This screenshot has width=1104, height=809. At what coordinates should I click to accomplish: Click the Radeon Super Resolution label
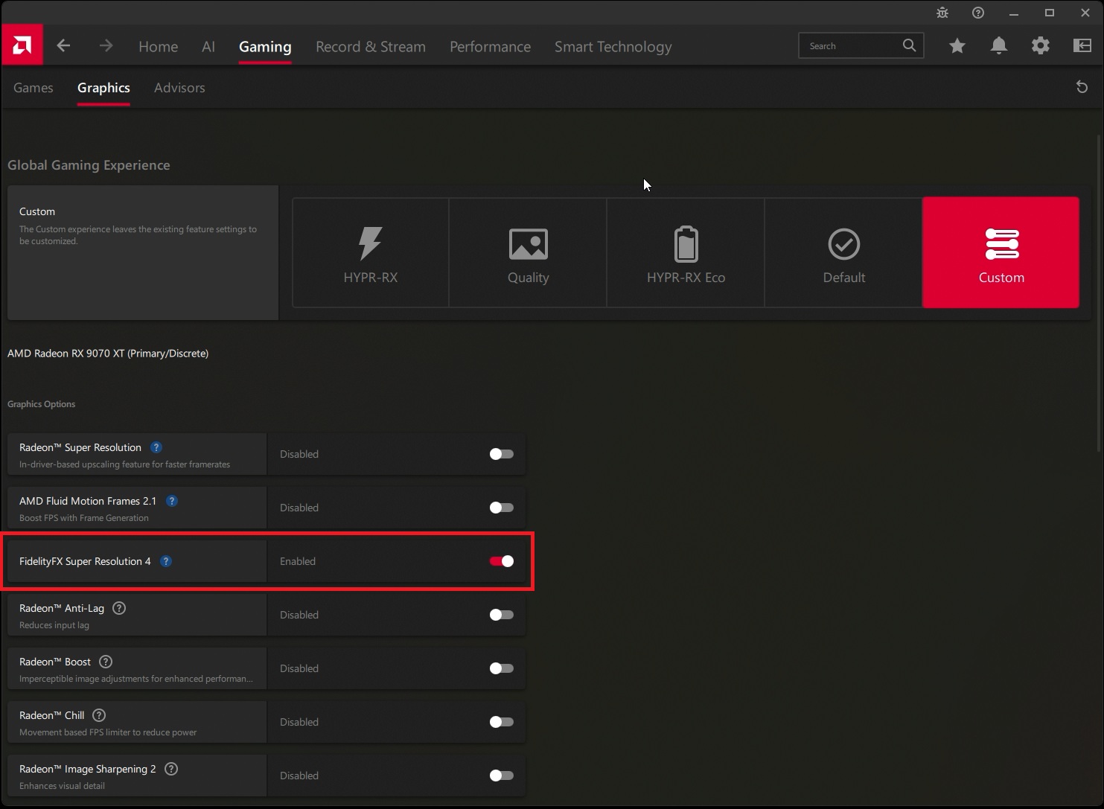pos(80,447)
